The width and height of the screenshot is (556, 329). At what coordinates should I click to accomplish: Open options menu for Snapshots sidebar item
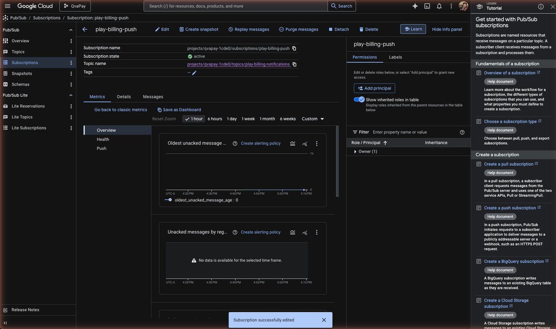[71, 73]
